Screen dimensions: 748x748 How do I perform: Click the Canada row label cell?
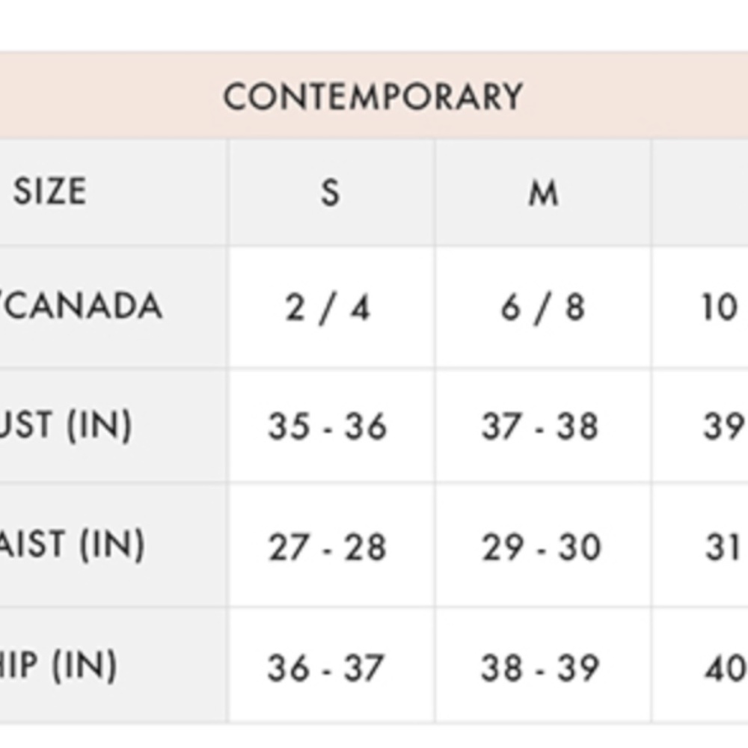[x=114, y=307]
